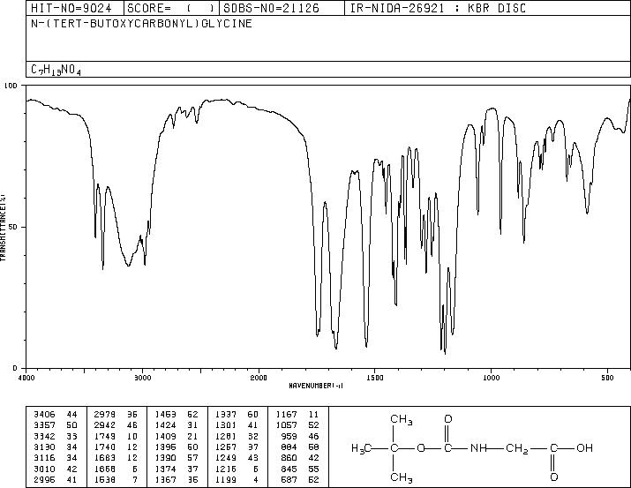Click the TRANSMITTANCE y-axis title

click(3, 228)
